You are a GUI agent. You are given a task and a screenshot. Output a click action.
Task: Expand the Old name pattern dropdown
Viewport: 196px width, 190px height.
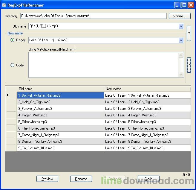click(181, 26)
